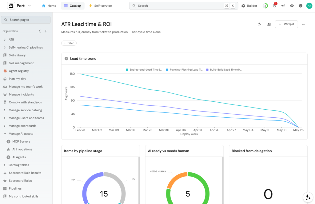Add a page with the Organization plus icon
The height and width of the screenshot is (204, 315).
[46, 31]
